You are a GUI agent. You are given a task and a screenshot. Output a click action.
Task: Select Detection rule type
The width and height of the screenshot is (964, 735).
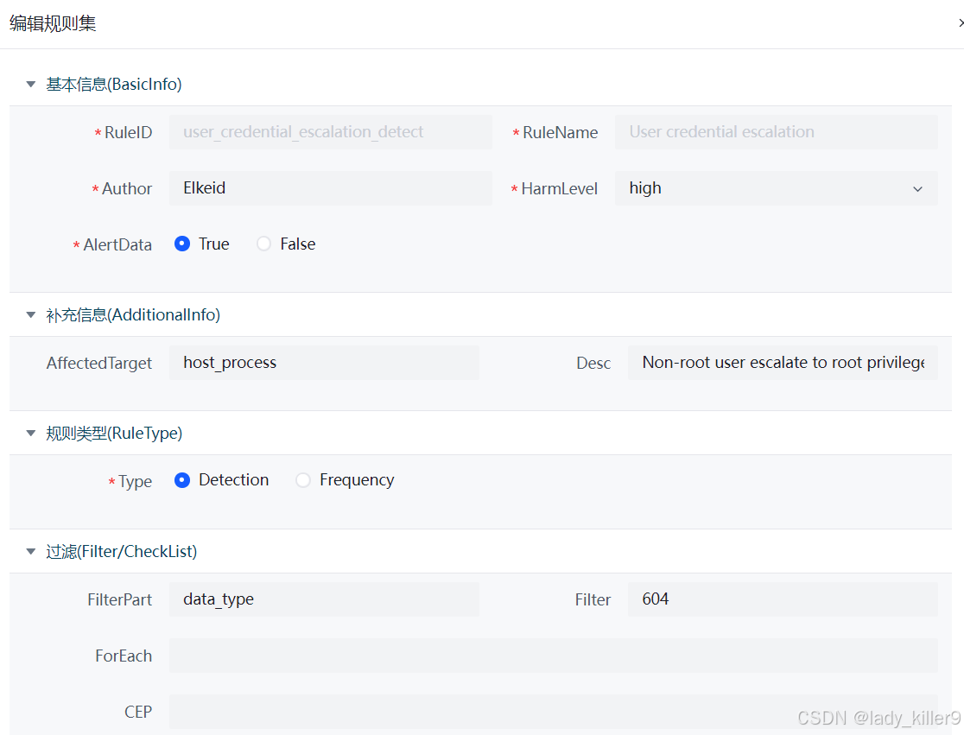tap(182, 480)
